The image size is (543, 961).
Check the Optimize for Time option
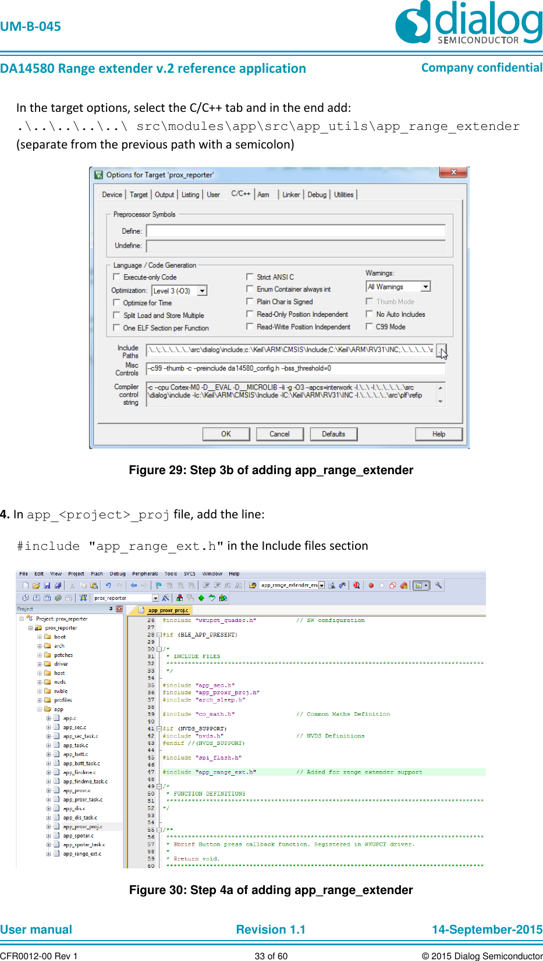(116, 303)
